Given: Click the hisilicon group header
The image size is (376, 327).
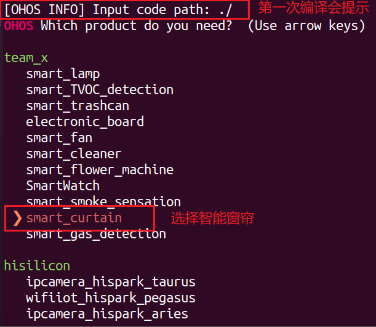Looking at the screenshot, I should tap(37, 266).
